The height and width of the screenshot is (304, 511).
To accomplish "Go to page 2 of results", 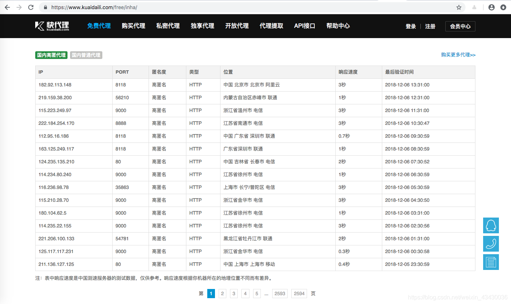I will (x=222, y=293).
